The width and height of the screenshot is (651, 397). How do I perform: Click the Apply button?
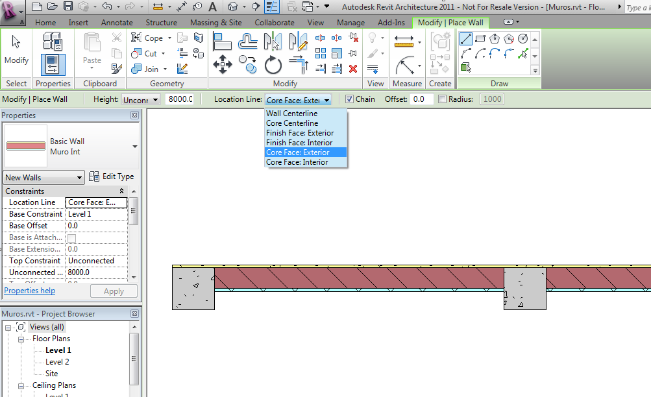point(114,291)
